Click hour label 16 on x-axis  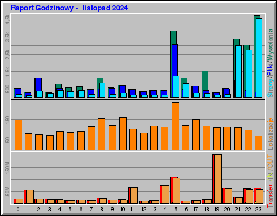click(185, 210)
